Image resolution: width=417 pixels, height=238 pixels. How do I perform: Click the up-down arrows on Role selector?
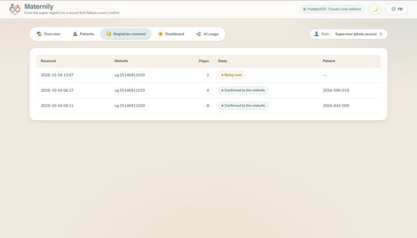tap(381, 34)
